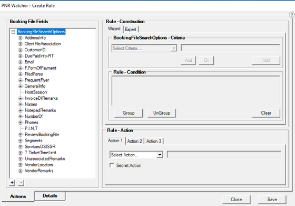Select the P.I.N.T tree item
The image size is (295, 206).
[31, 128]
